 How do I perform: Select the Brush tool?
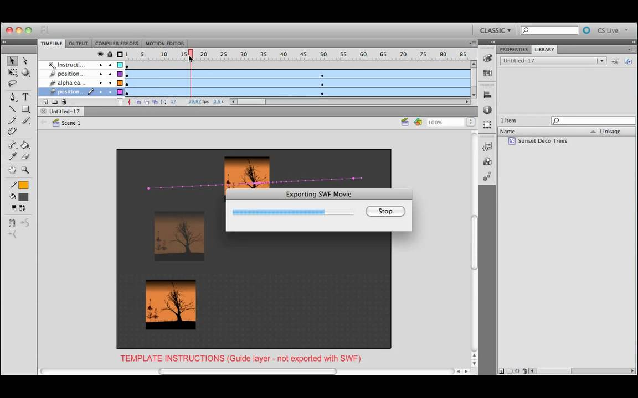(x=25, y=120)
